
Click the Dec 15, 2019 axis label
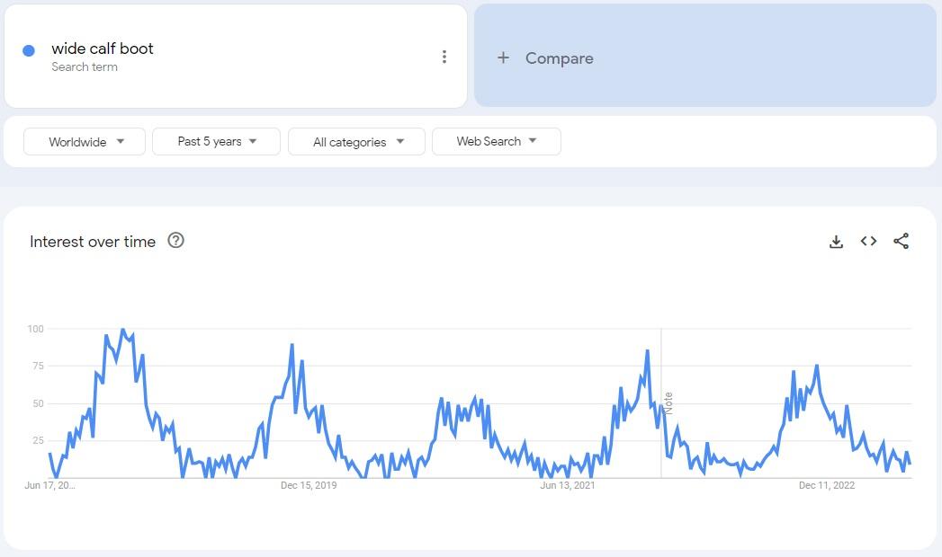(309, 486)
